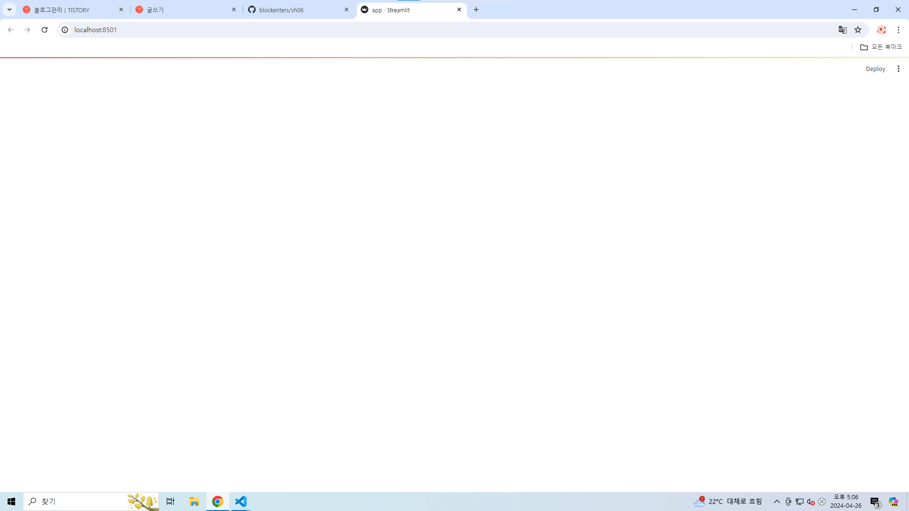Click the Google Translate icon in address bar
Image resolution: width=909 pixels, height=511 pixels.
[x=842, y=30]
